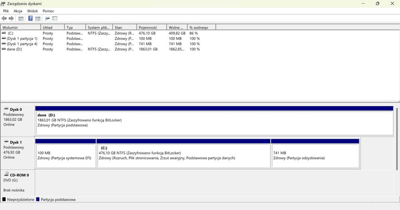The width and height of the screenshot is (400, 210).
Task: Click the Nieprzydzielone legend label
Action: click(21, 200)
